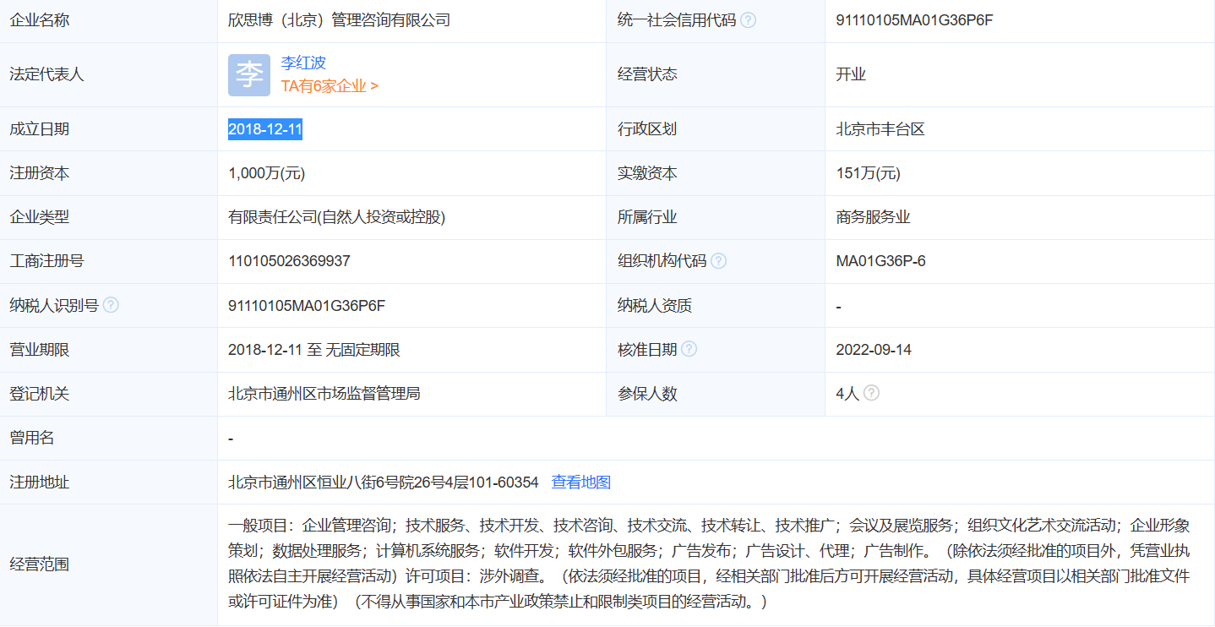Click insured count 4人
This screenshot has height=627, width=1215.
[x=847, y=393]
